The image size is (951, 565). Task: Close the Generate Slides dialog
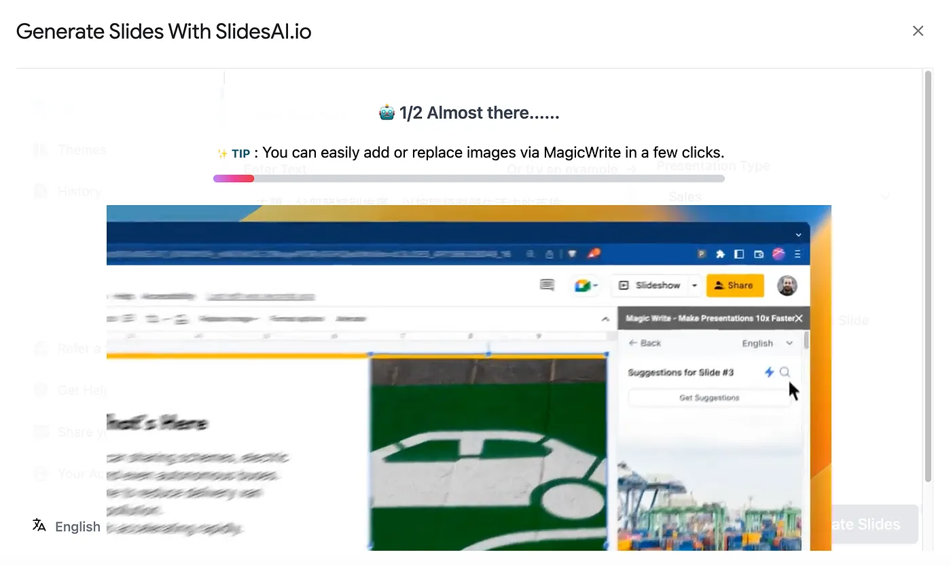(918, 31)
